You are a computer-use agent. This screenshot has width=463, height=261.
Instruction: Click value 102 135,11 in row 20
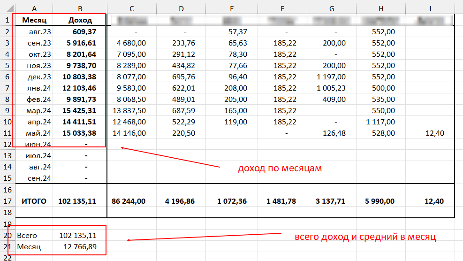[80, 235]
